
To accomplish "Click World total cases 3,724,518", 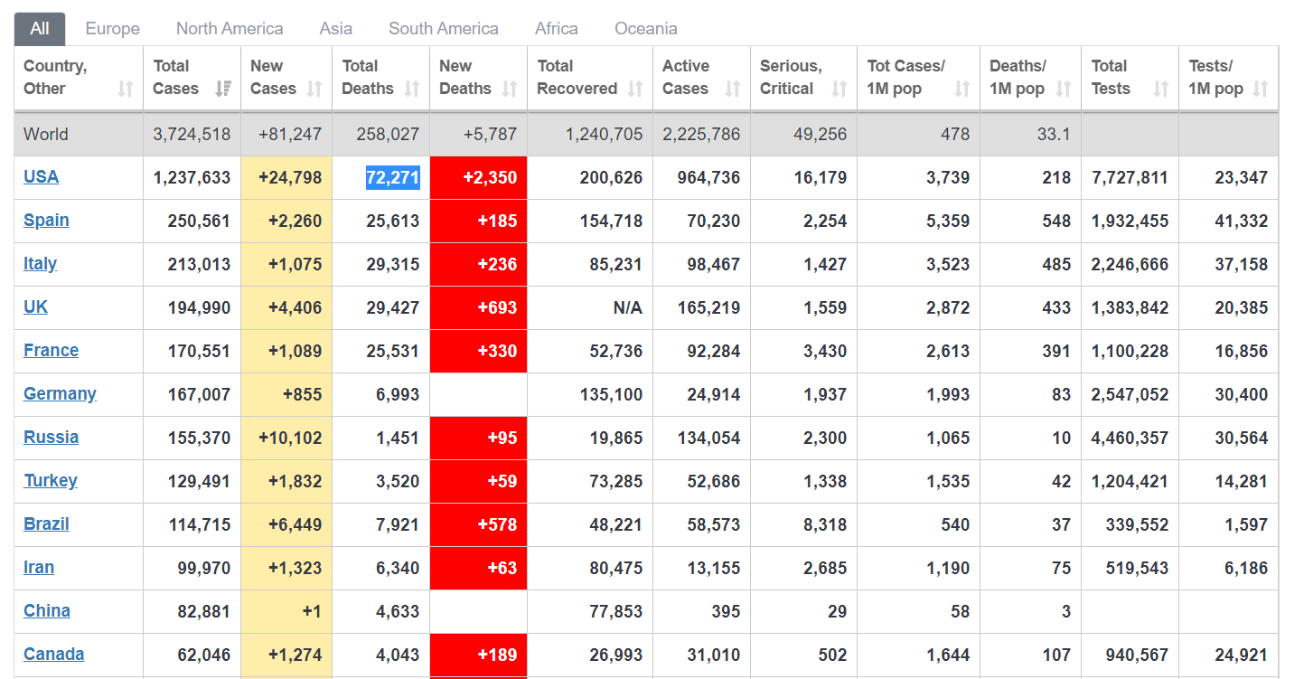I will (x=192, y=134).
